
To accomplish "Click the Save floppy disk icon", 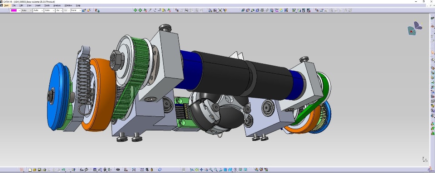I will [x=39, y=170].
